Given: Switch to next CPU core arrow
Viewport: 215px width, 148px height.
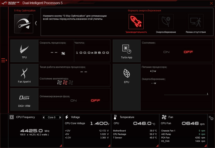Looking at the screenshot, I should click(60, 117).
